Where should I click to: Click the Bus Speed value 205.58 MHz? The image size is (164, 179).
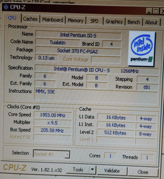pyautogui.click(x=52, y=130)
